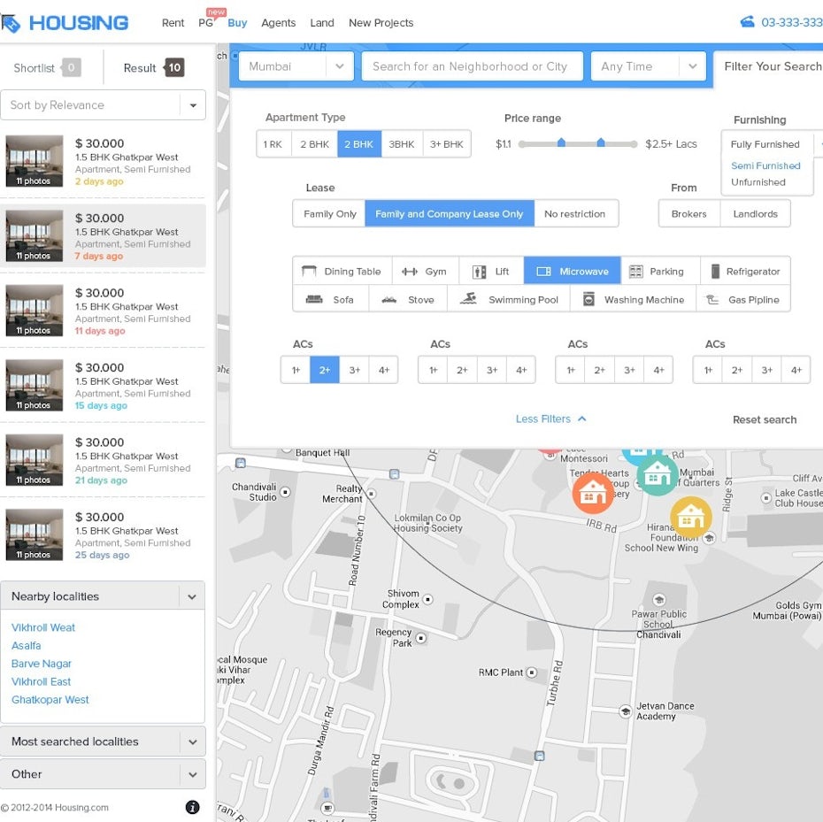
Task: Click the Reset search button
Action: 764,419
